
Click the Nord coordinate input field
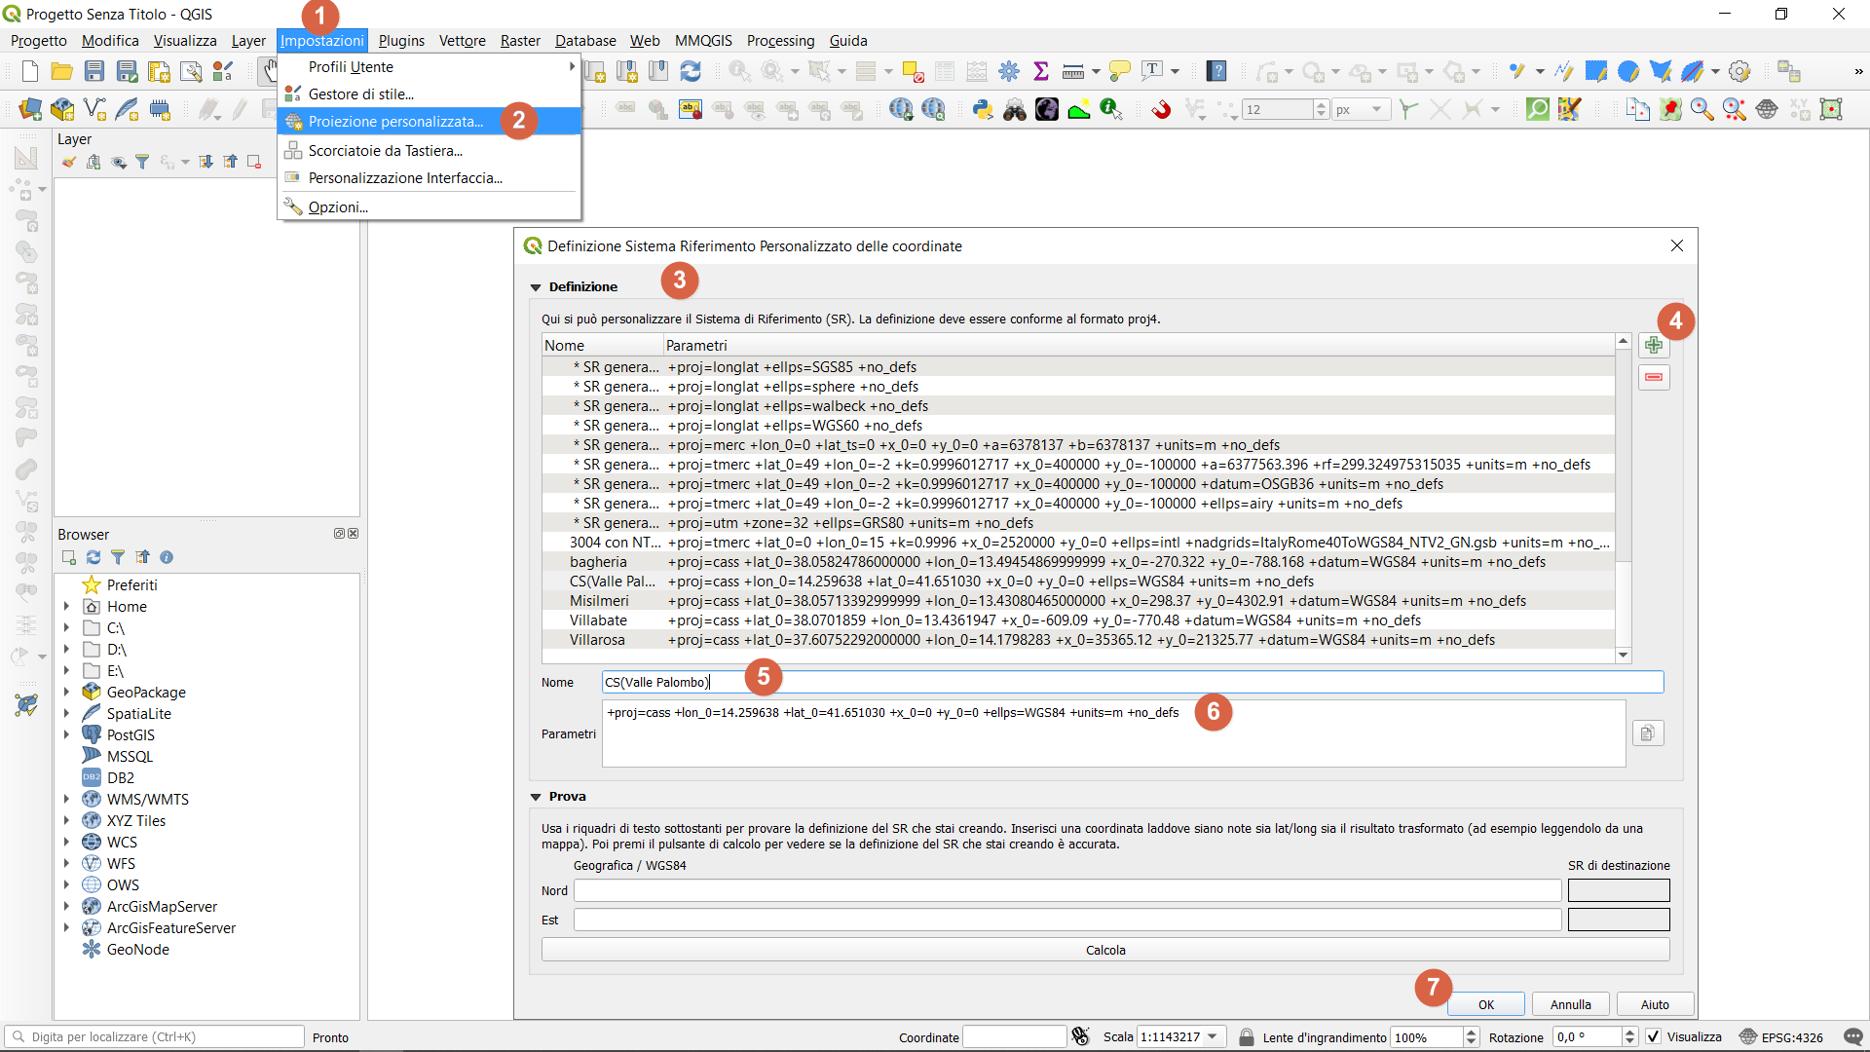[x=1066, y=890]
